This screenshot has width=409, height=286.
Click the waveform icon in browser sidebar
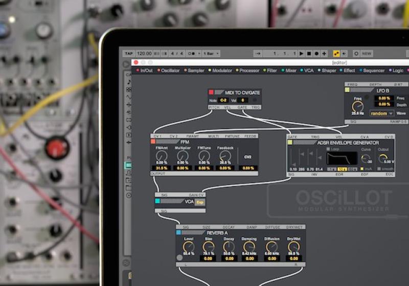pyautogui.click(x=129, y=97)
